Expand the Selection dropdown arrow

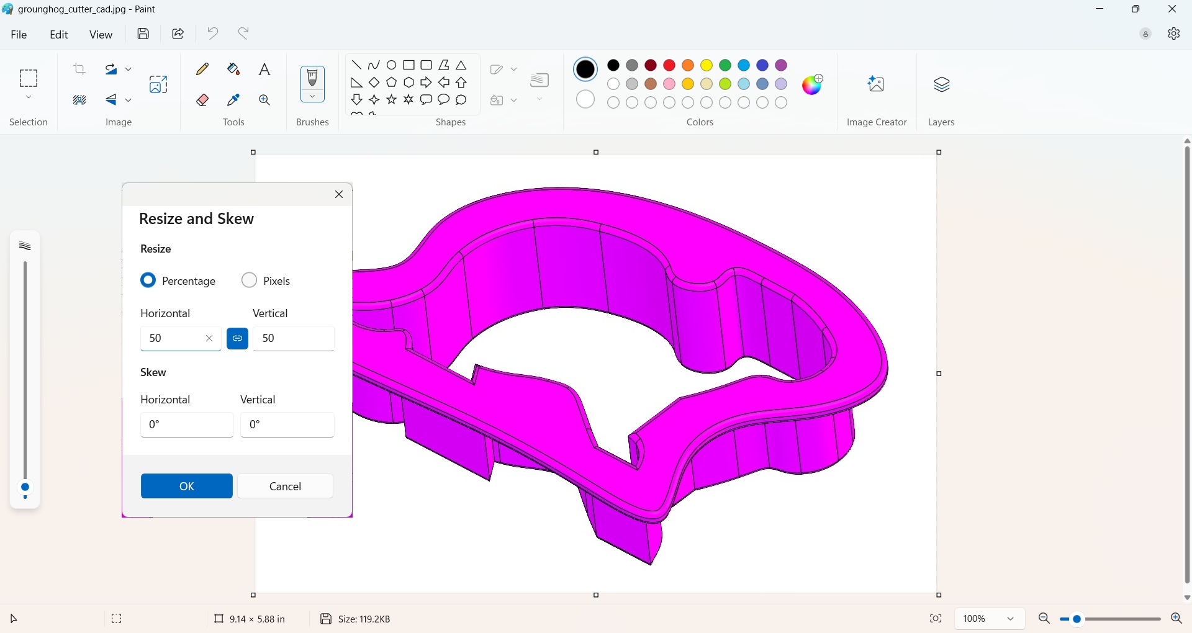coord(29,98)
